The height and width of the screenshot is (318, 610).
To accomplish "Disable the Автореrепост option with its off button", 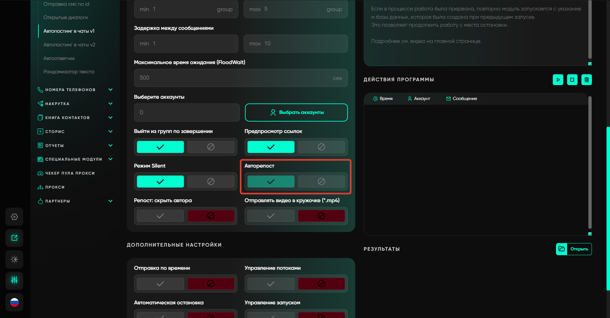I will click(x=321, y=182).
